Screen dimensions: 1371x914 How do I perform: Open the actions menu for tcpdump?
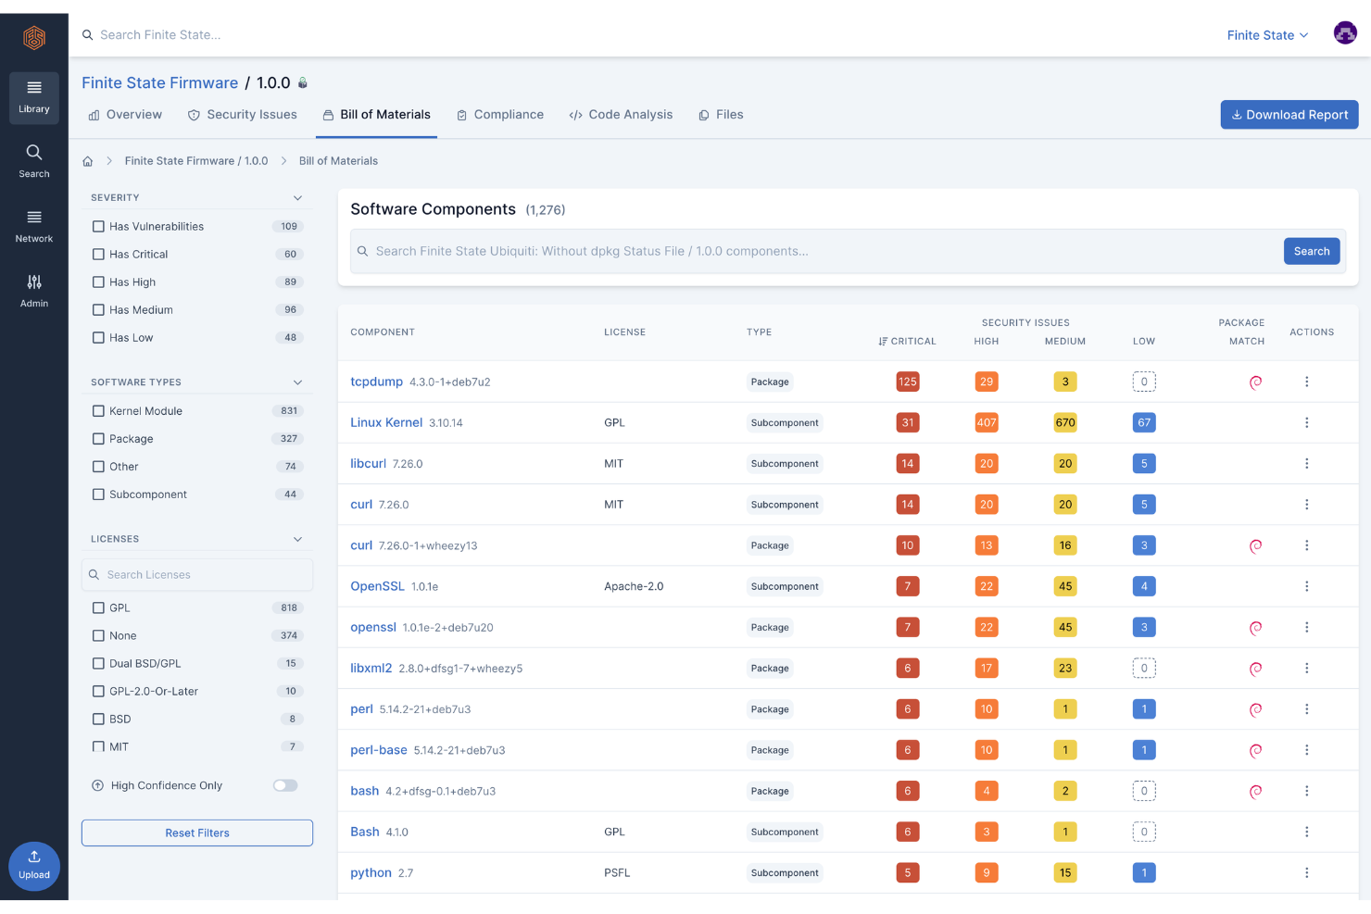(1307, 382)
